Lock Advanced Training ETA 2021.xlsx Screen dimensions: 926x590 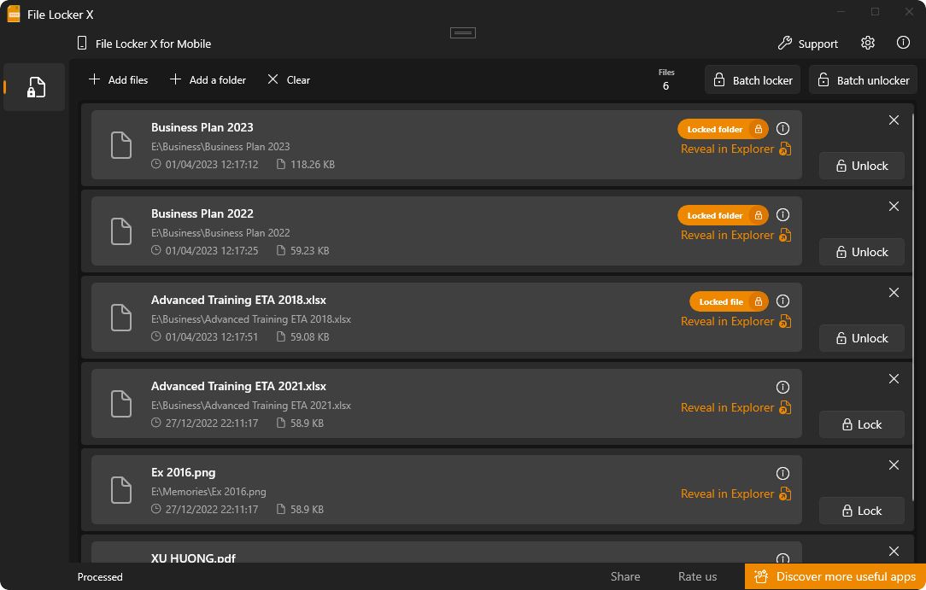862,424
